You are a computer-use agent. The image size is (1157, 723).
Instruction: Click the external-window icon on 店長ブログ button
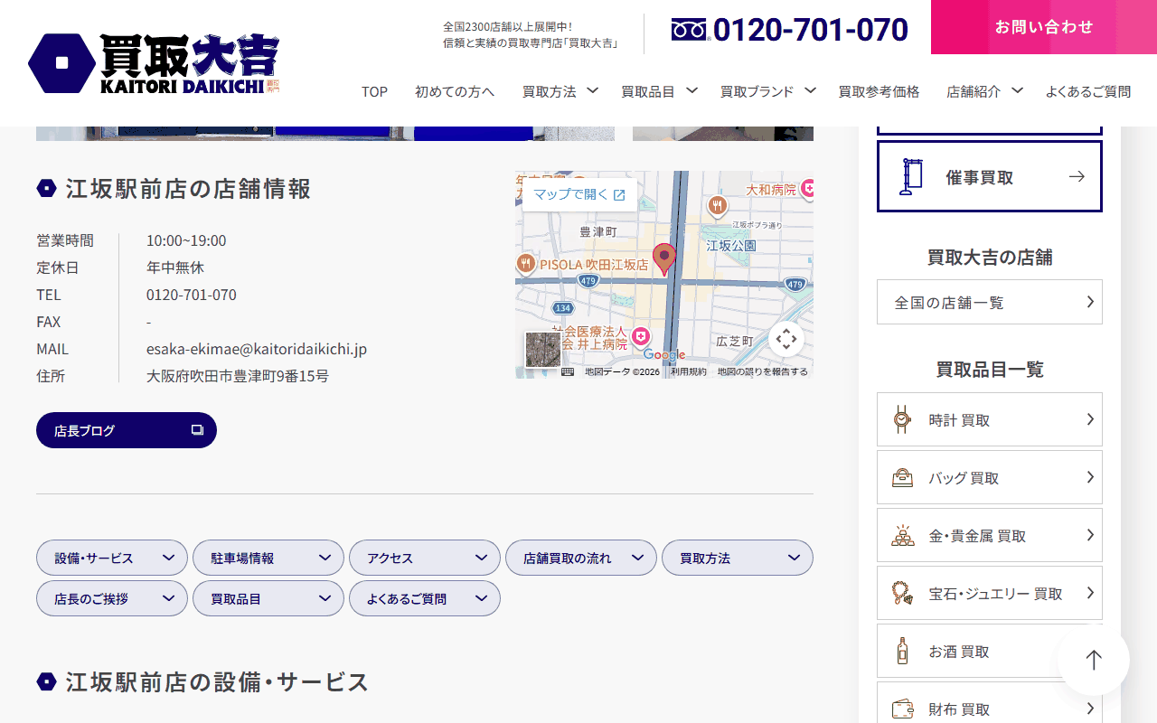[x=197, y=430]
